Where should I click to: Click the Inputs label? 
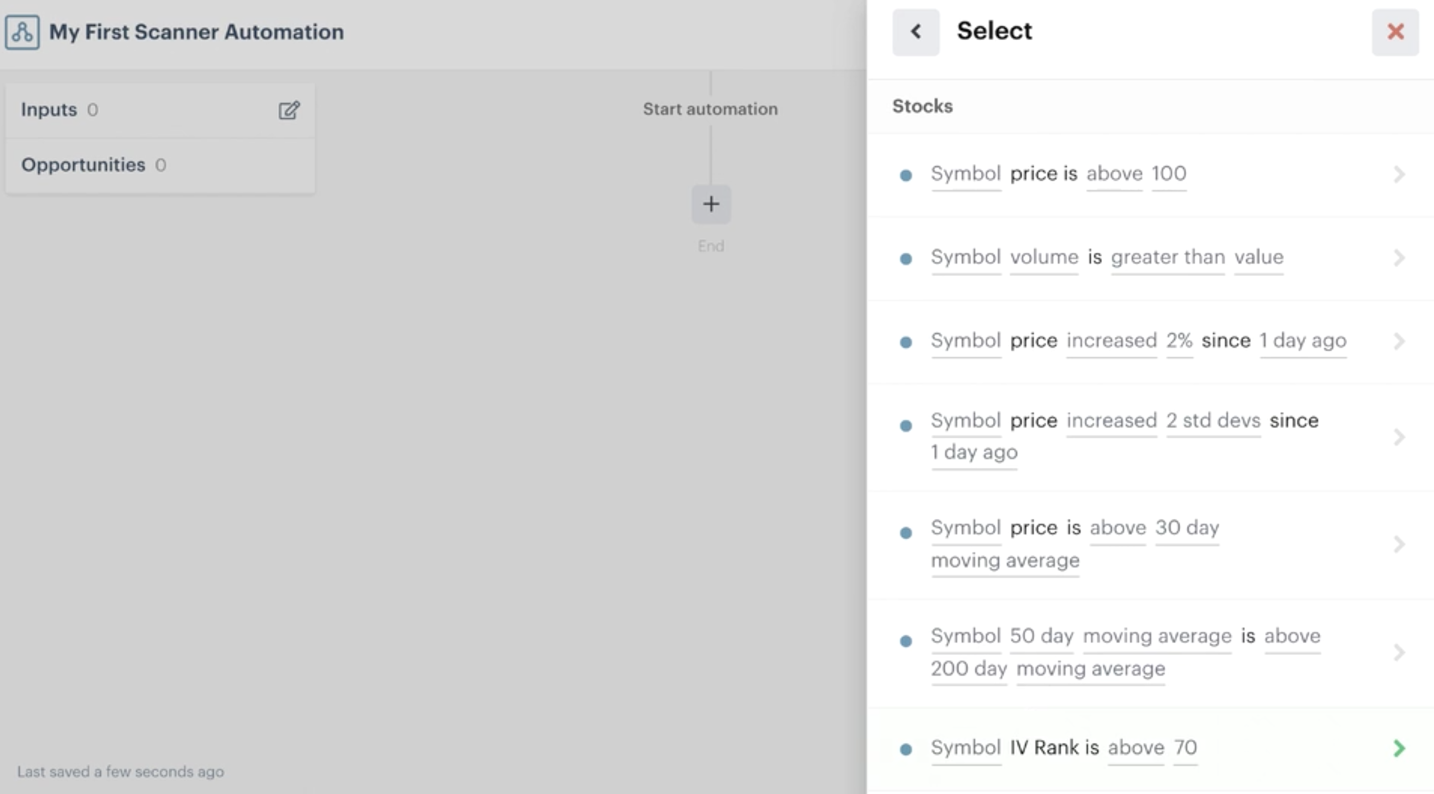(49, 110)
